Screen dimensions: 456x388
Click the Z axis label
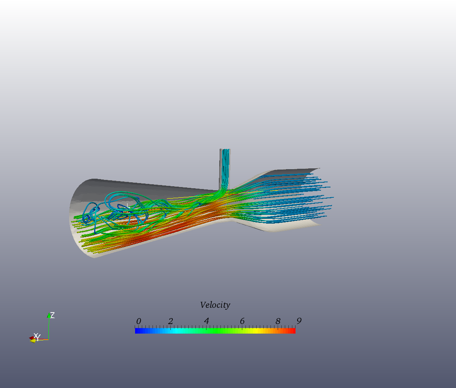click(x=52, y=315)
